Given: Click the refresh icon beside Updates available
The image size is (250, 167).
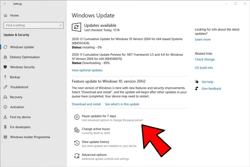Looking at the screenshot, I should pos(76,27).
